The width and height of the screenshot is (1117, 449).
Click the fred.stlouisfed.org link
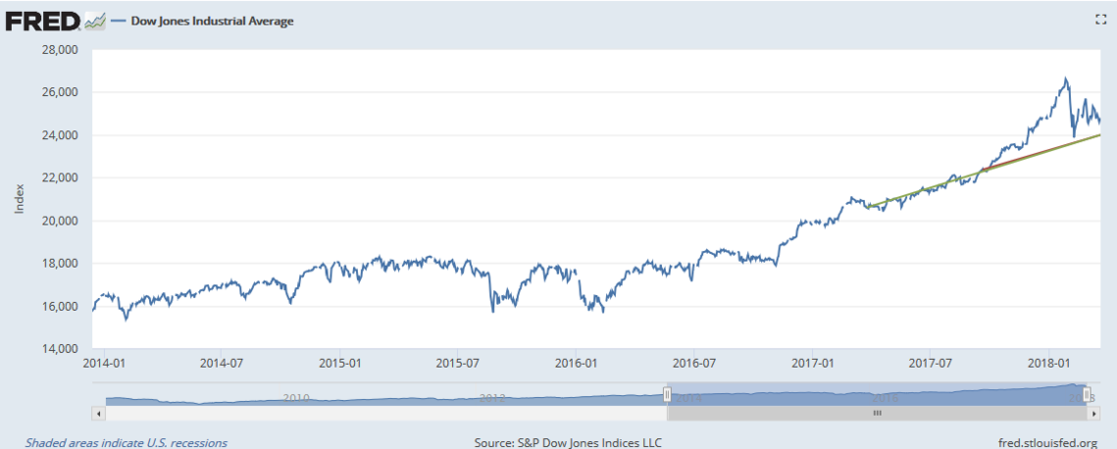(x=1054, y=442)
